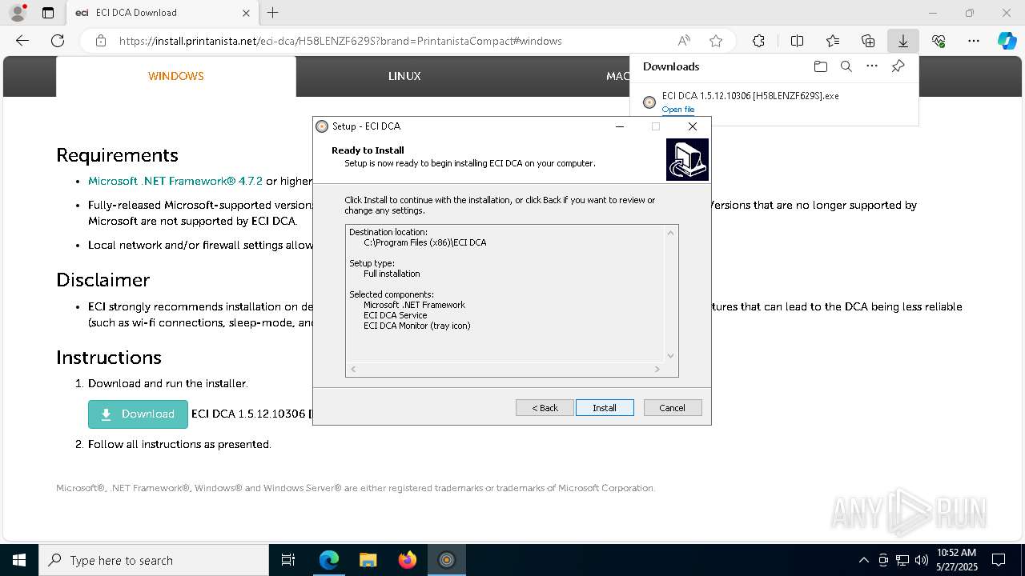Click the address bar URL
This screenshot has width=1025, height=576.
pos(340,41)
